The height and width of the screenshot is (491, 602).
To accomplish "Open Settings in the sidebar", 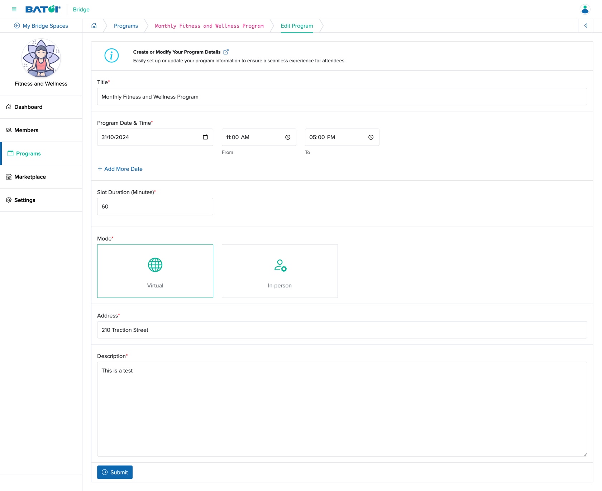I will (x=41, y=200).
